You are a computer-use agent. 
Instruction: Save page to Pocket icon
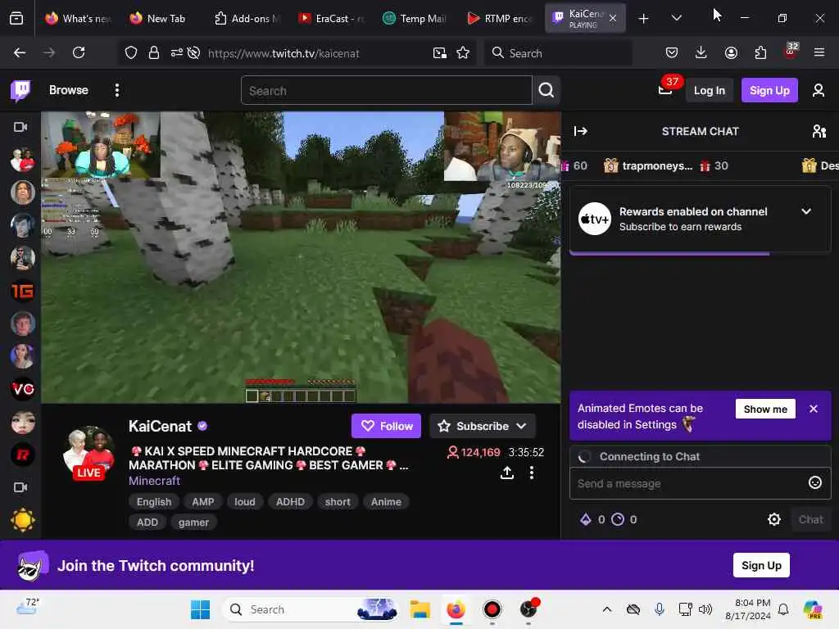[672, 52]
